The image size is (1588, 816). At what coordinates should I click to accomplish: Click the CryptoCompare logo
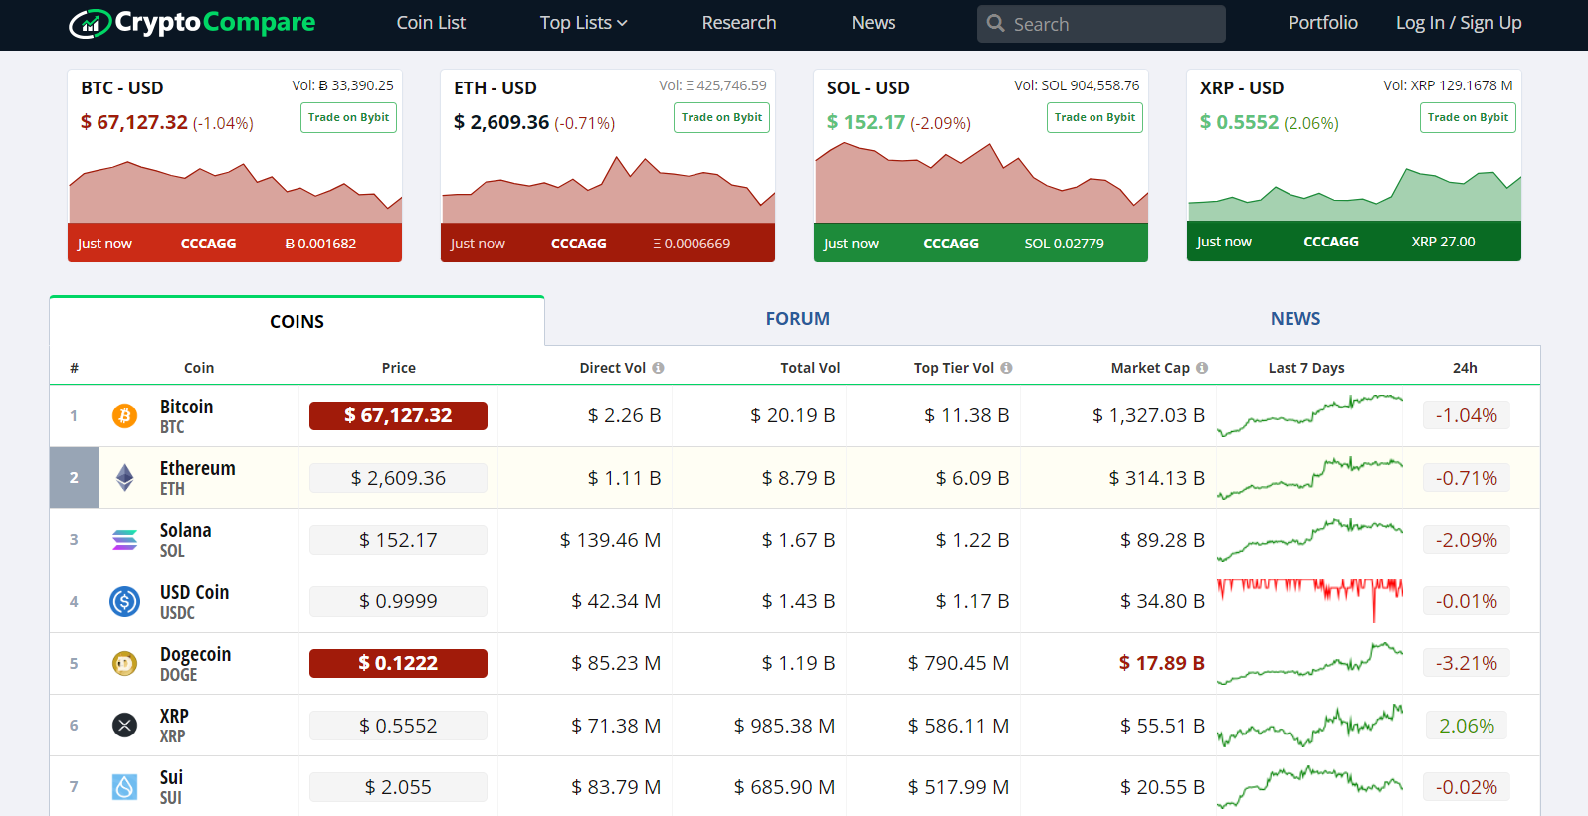coord(192,23)
